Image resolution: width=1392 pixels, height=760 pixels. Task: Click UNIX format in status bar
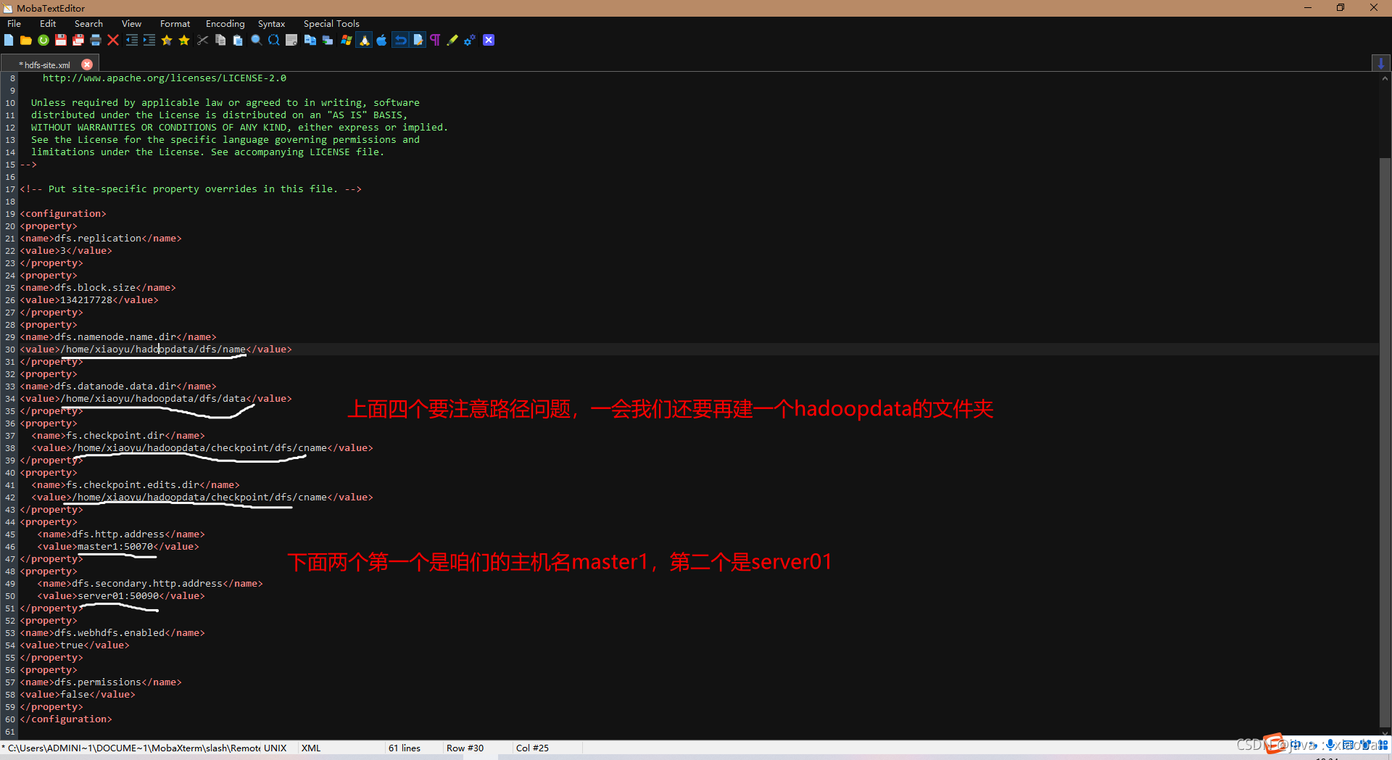(x=275, y=748)
